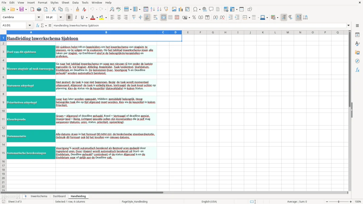
Task: Export directly as PDF
Action: 32,9
